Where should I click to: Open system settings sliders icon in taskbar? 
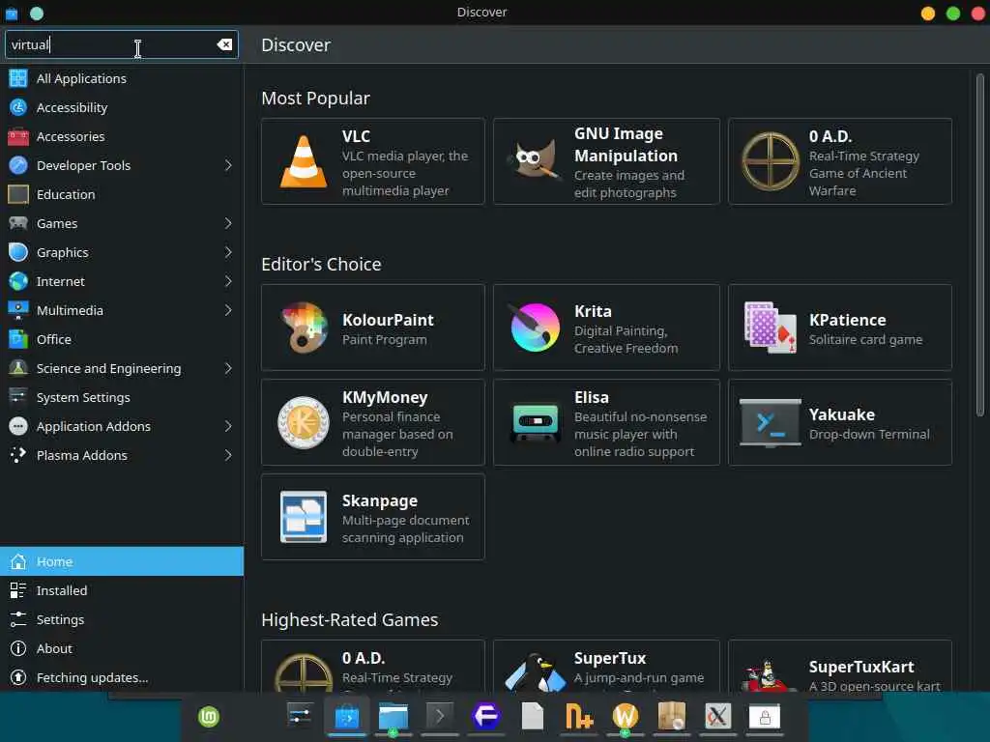coord(299,716)
